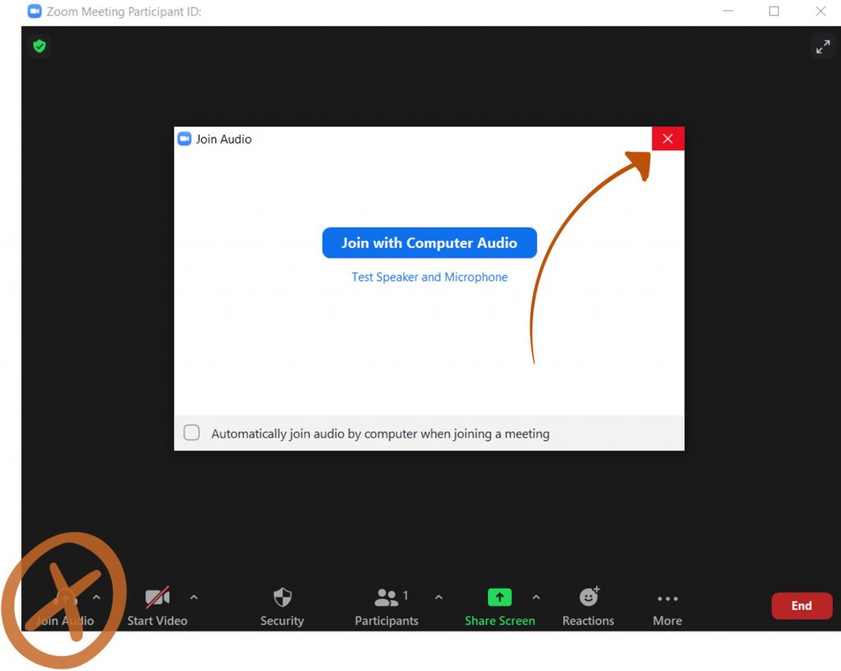Open the Participants dropdown arrow

point(439,597)
